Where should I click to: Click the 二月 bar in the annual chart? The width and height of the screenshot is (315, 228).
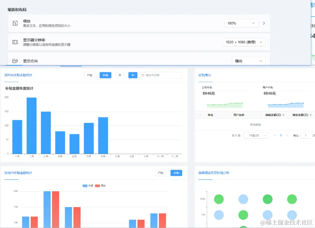[32, 125]
